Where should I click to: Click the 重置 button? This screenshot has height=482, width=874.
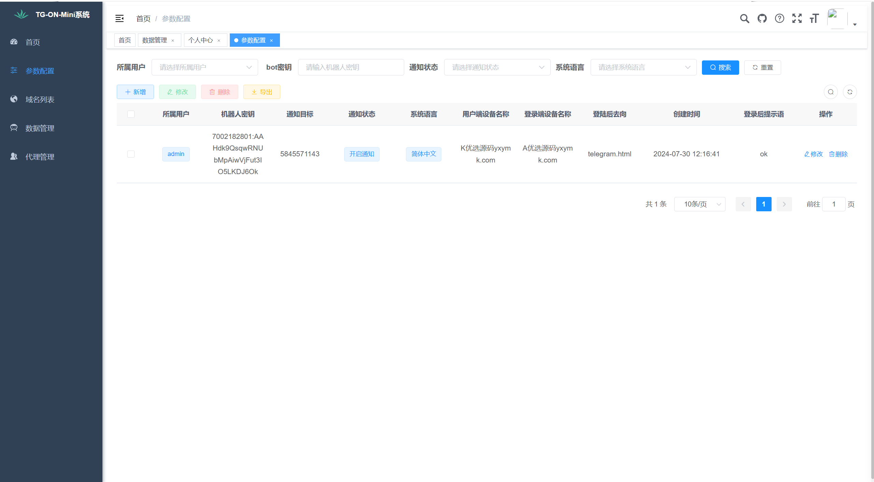pos(762,67)
